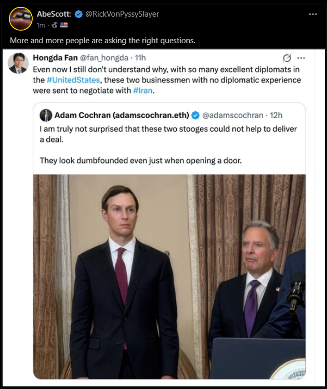Click the 11h timestamp on Hongda's tweet
This screenshot has width=327, height=389.
coord(140,58)
